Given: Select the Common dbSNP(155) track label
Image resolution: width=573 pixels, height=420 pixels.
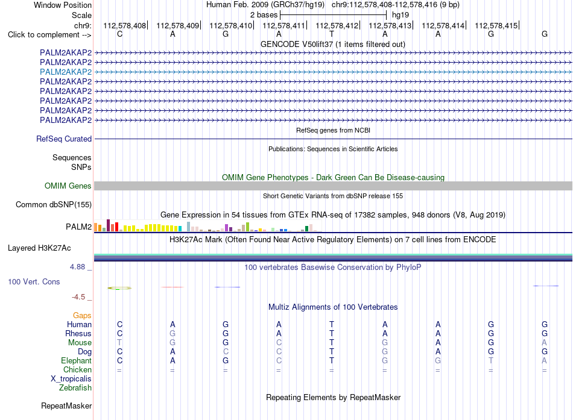Looking at the screenshot, I should click(54, 204).
